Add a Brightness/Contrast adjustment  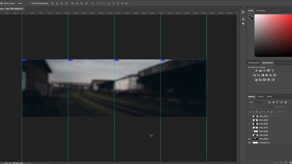256,71
